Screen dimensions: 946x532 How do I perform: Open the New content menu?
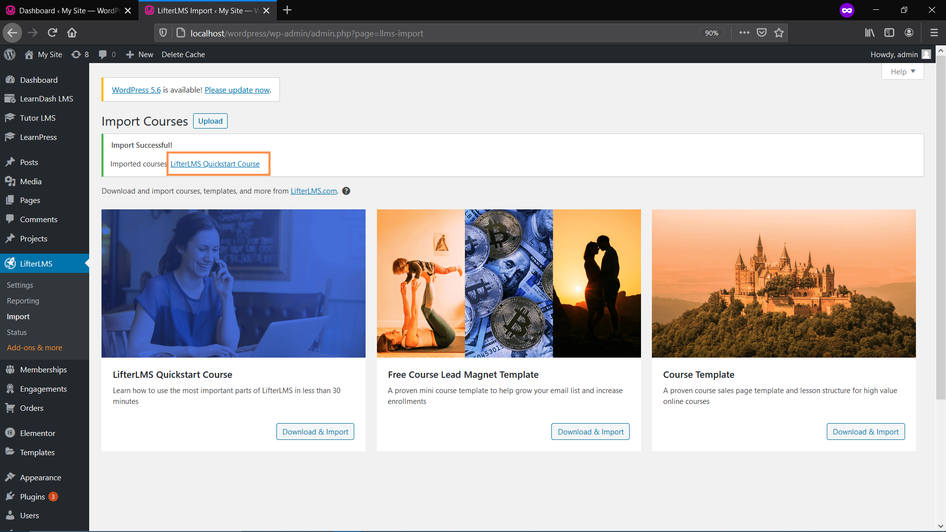pyautogui.click(x=139, y=54)
